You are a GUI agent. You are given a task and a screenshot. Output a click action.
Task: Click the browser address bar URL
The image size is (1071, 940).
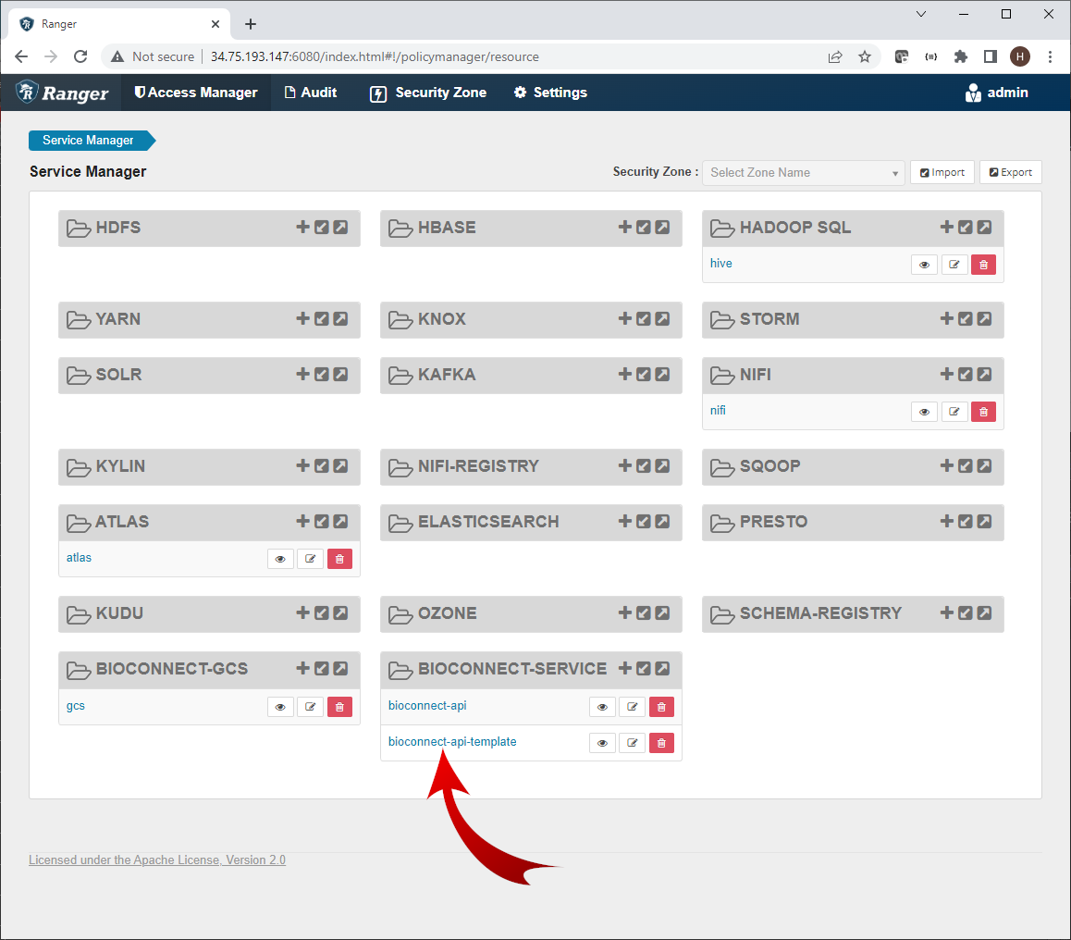375,56
